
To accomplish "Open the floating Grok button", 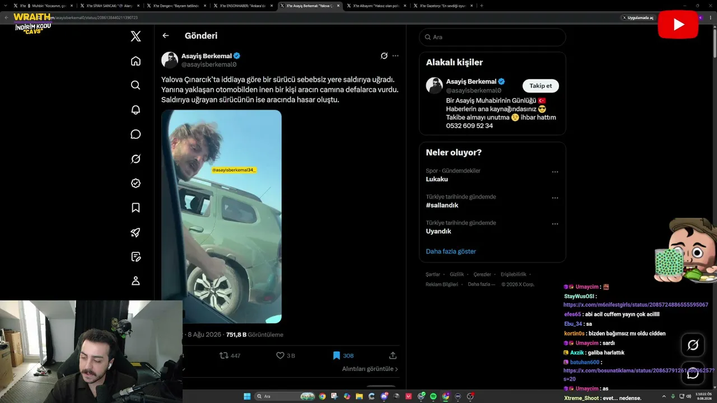I will pos(693,345).
